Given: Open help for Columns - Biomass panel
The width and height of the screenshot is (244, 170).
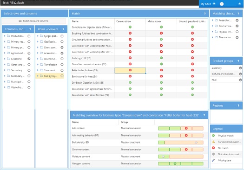Looking at the screenshot, I should (x=30, y=29).
